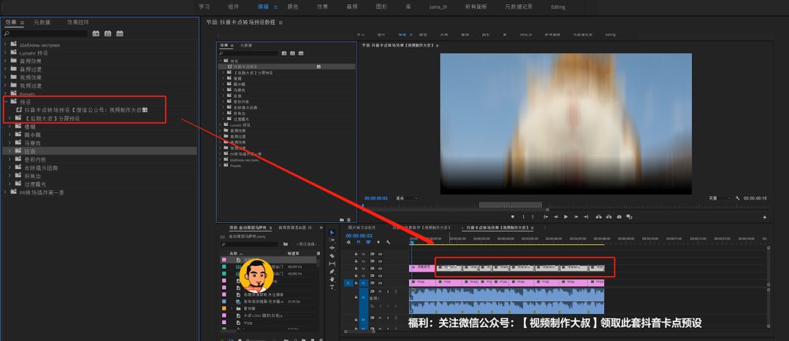
Task: Select the Razor tool
Action: [x=332, y=256]
